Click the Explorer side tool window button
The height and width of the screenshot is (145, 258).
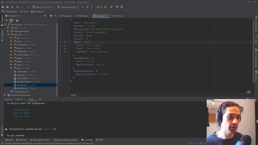2,21
